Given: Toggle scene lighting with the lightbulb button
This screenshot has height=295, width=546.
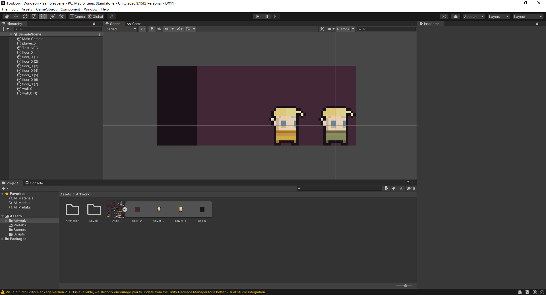Looking at the screenshot, I should (152, 29).
